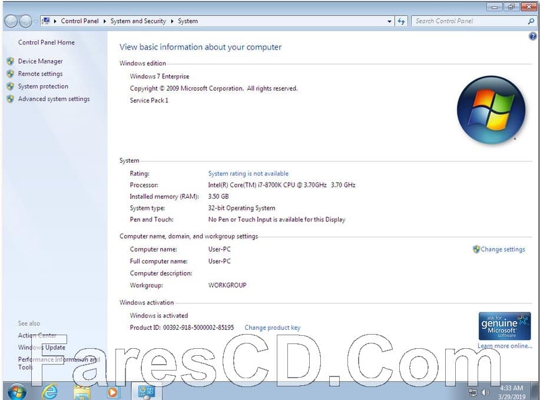Open Remote settings
The height and width of the screenshot is (400, 540).
40,74
